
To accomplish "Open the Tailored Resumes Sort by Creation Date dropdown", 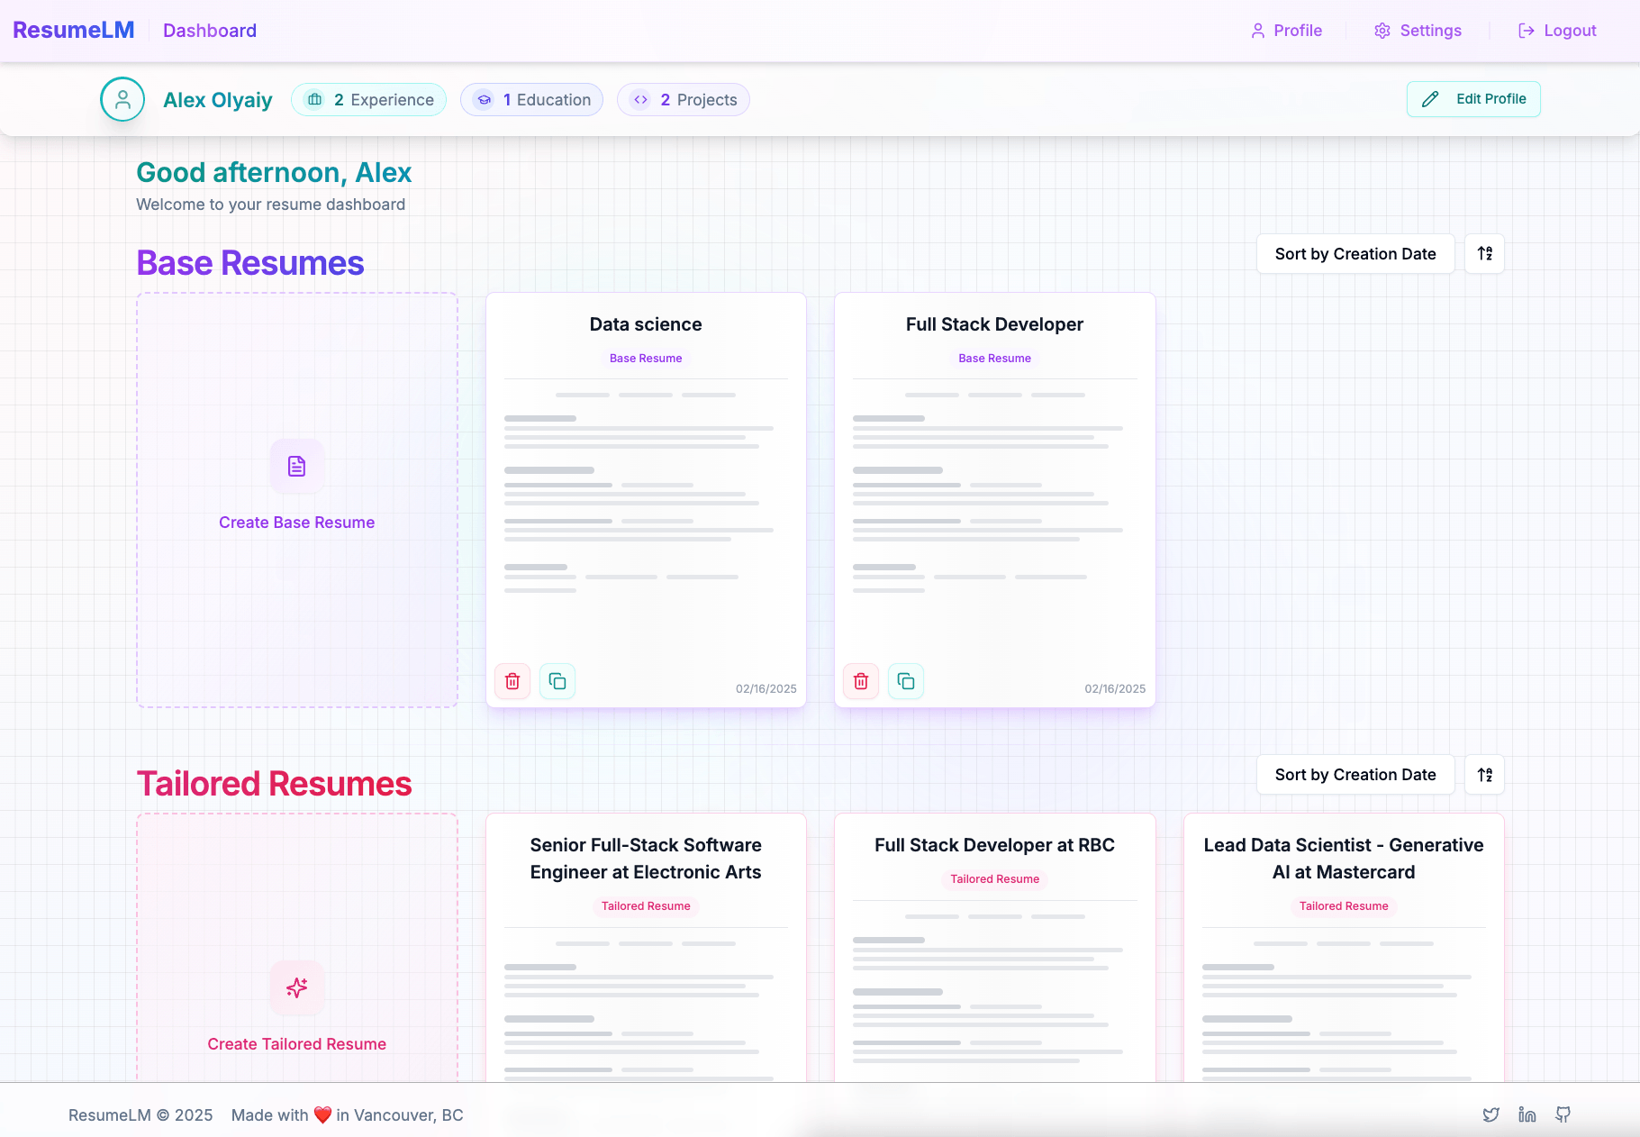I will click(1355, 774).
